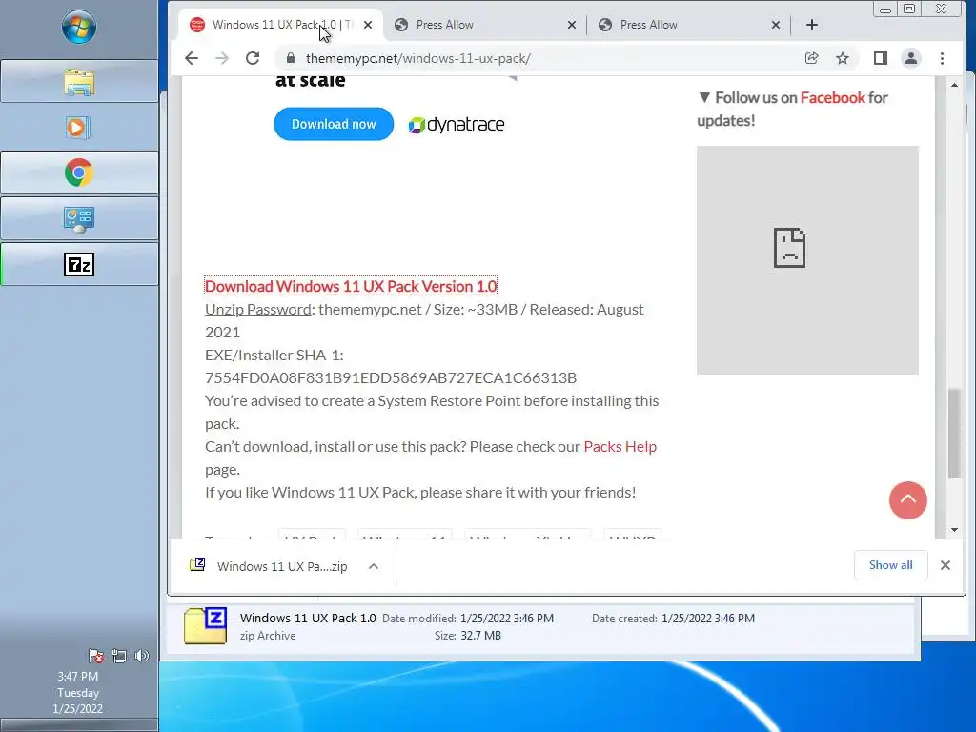Switch to the Windows 11 UX Pack tab

click(x=280, y=25)
